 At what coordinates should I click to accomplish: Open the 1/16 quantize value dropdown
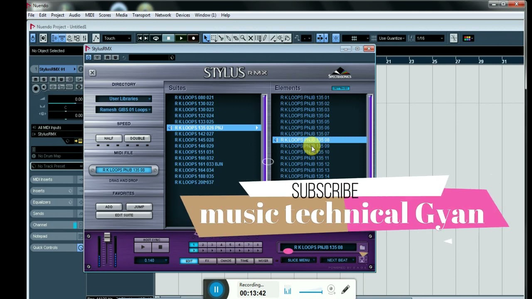coord(430,38)
